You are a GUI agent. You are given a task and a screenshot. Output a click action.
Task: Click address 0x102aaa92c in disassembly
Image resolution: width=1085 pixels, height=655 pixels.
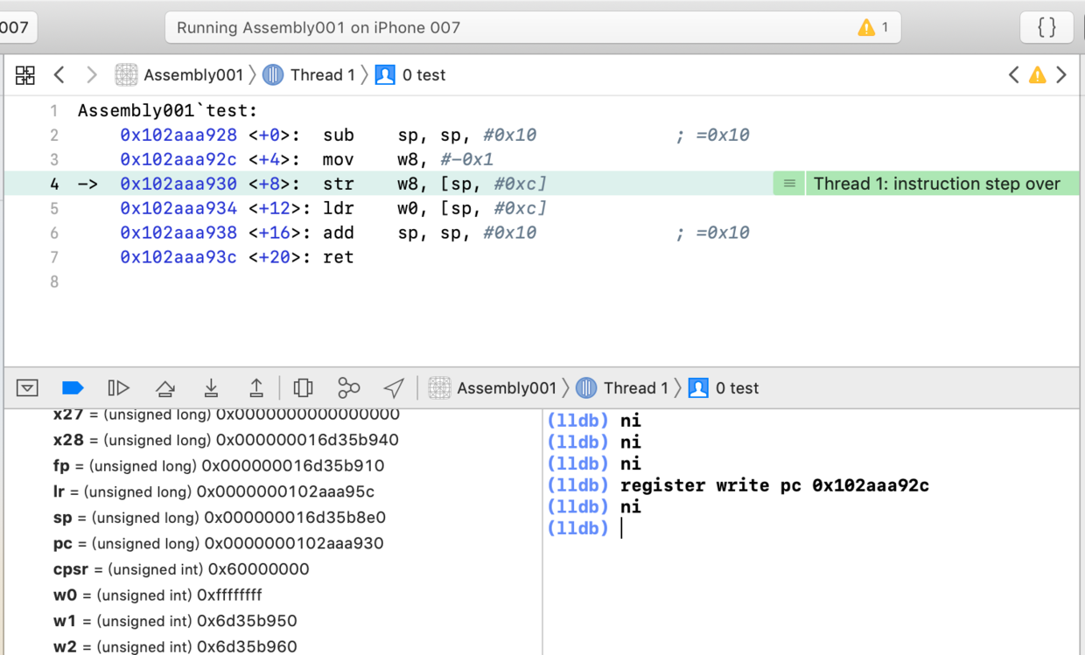click(178, 160)
